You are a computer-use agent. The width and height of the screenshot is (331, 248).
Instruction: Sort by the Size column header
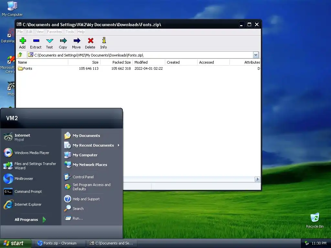pos(84,62)
